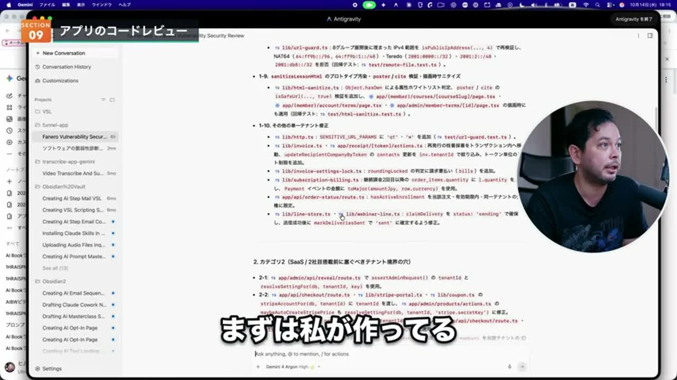Open Uploading Audio Files conversation
Screen dimensions: 677x380
[x=76, y=245]
